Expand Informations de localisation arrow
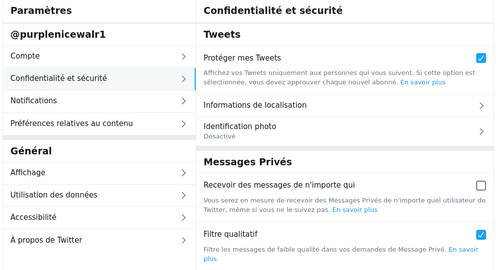Viewport: 499px width, 270px height. pyautogui.click(x=482, y=106)
